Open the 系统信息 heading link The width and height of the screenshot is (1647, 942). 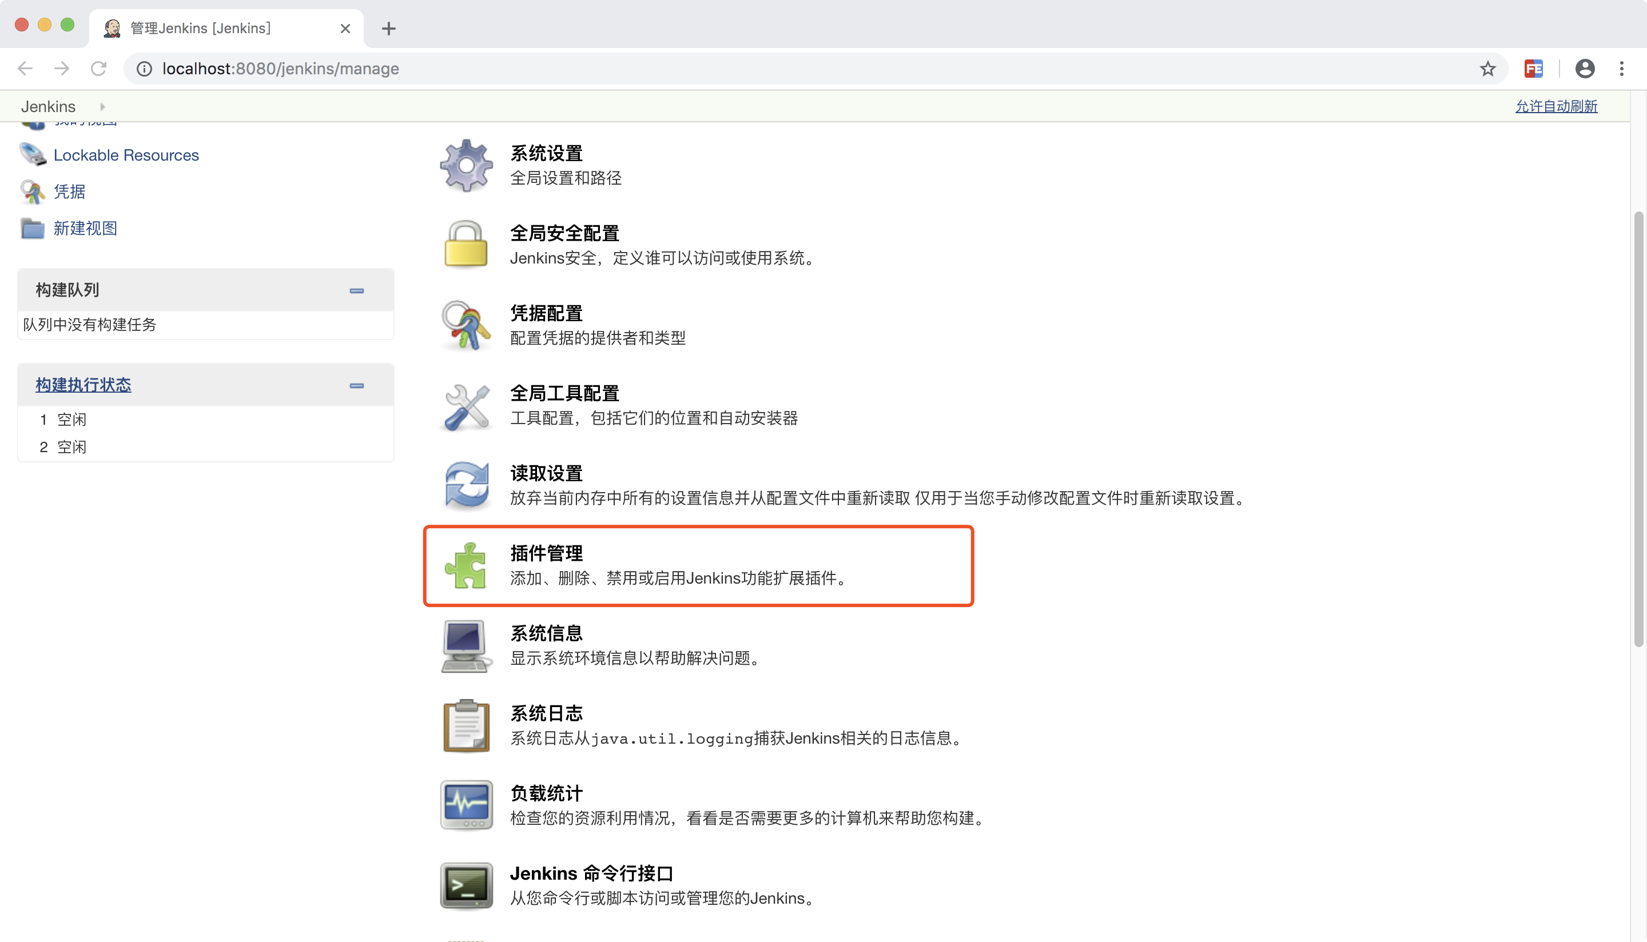click(546, 633)
